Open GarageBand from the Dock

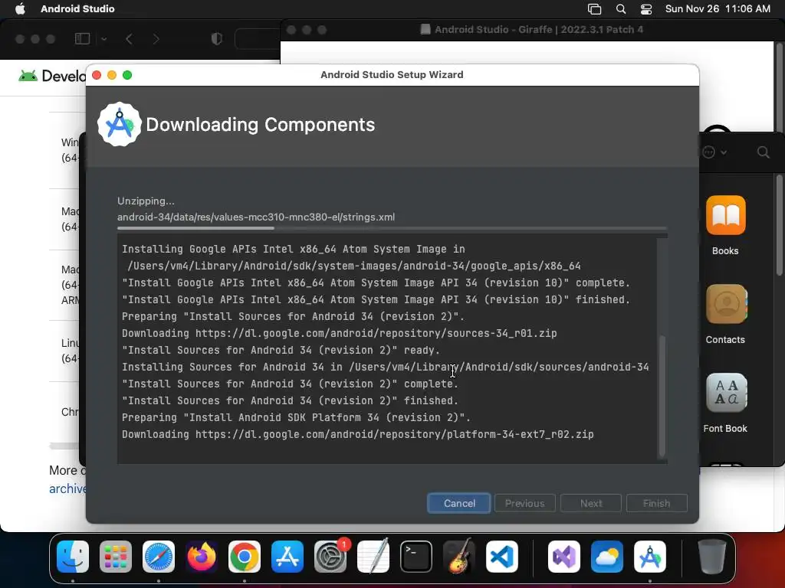tap(459, 557)
